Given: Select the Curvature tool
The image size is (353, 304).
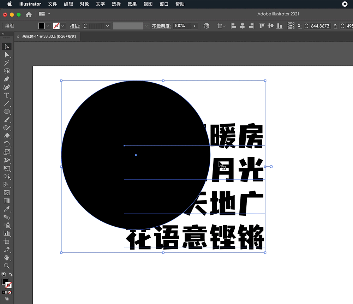Looking at the screenshot, I should (7, 87).
